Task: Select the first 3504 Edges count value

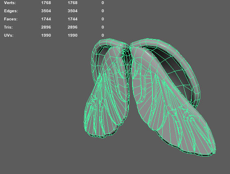Action: (46, 11)
